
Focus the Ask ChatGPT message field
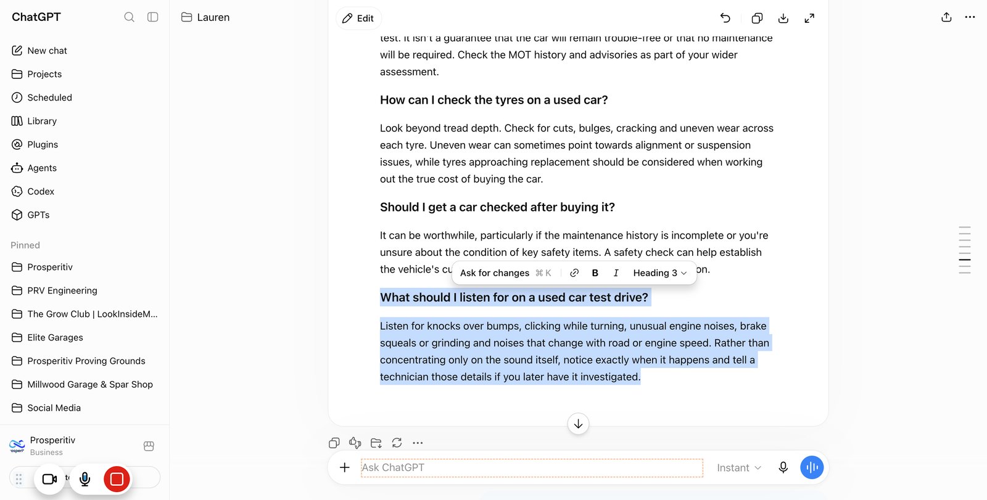click(532, 467)
